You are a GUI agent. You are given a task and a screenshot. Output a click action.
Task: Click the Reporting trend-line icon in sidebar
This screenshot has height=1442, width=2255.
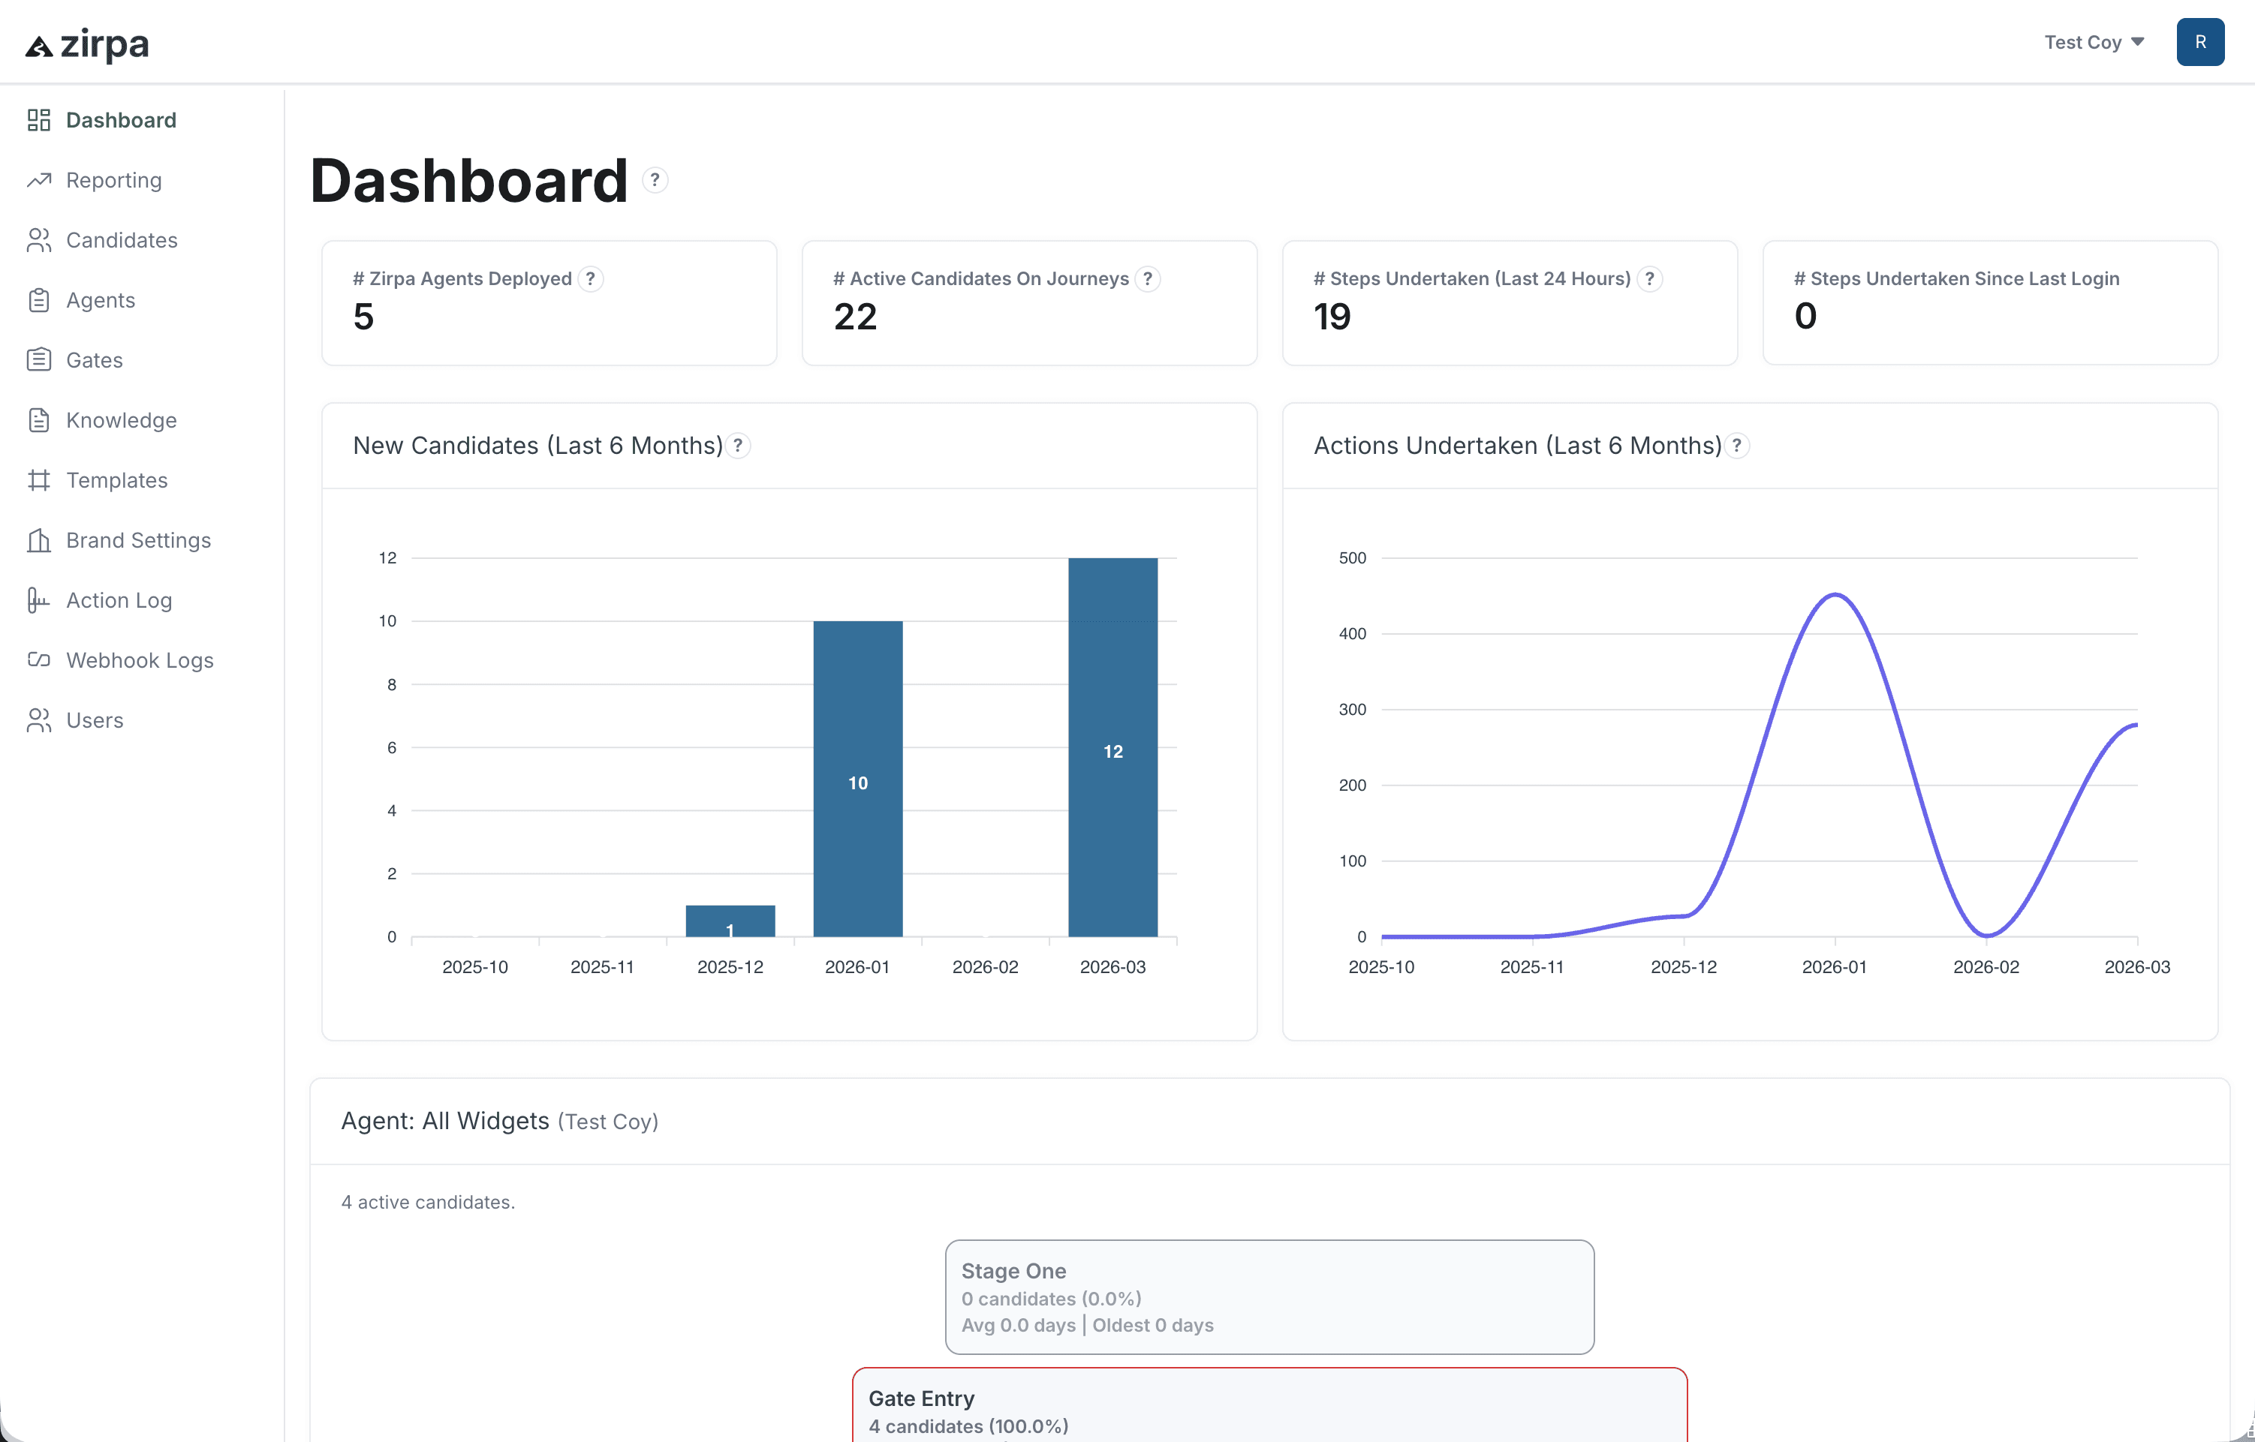38,180
